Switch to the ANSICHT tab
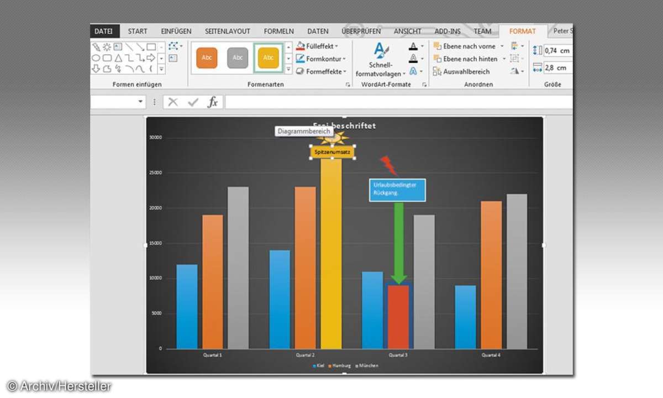Image resolution: width=663 pixels, height=398 pixels. [x=407, y=32]
